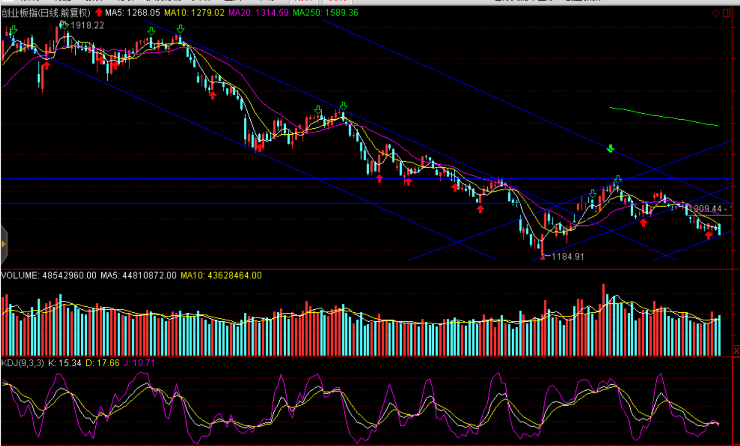
Task: Click the solid green sell arrow below MA250 line
Action: point(610,148)
